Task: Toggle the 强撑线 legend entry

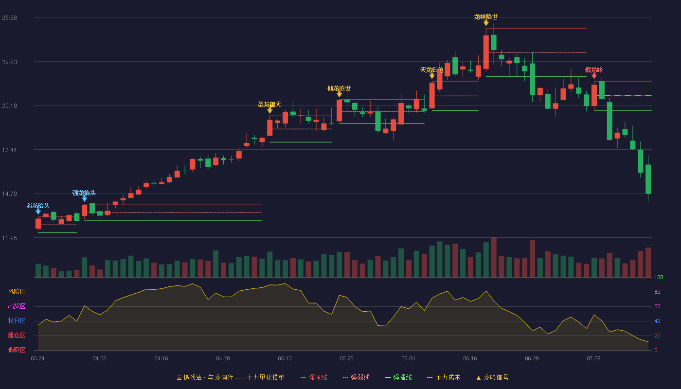Action: [398, 377]
